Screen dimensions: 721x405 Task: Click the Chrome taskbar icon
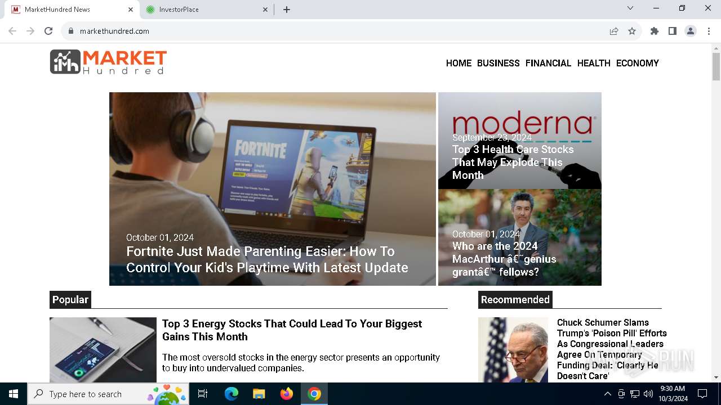tap(314, 394)
